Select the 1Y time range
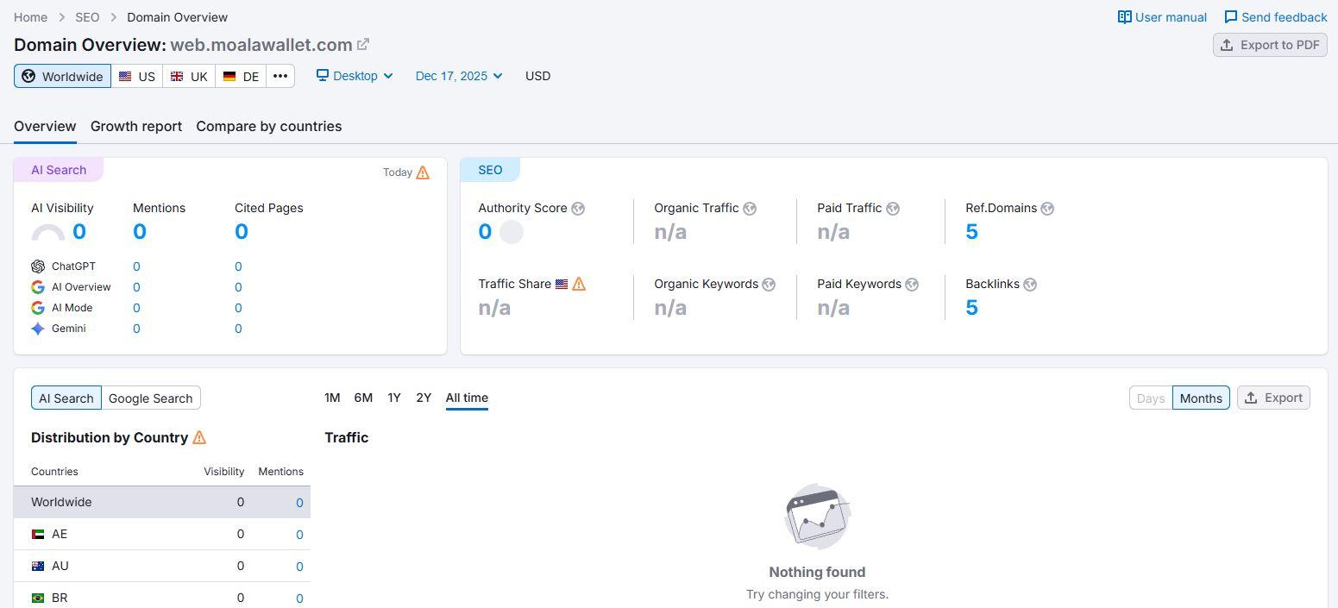This screenshot has height=608, width=1338. click(x=394, y=398)
